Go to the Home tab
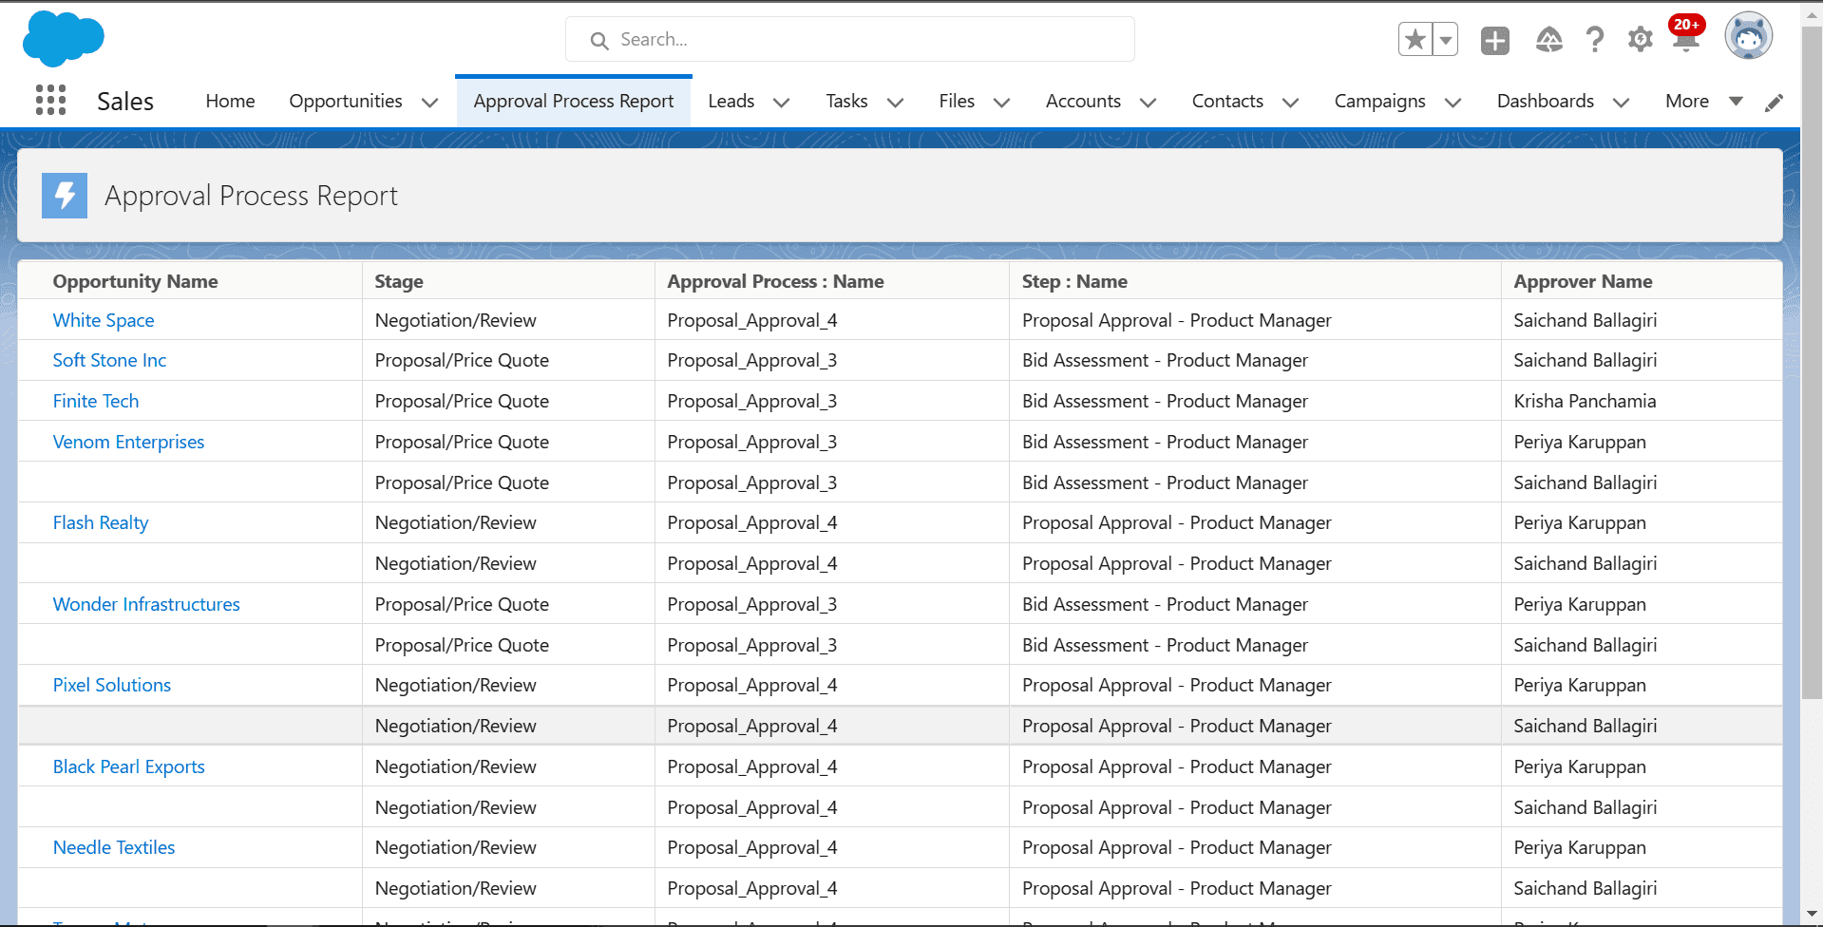1823x927 pixels. click(x=230, y=101)
